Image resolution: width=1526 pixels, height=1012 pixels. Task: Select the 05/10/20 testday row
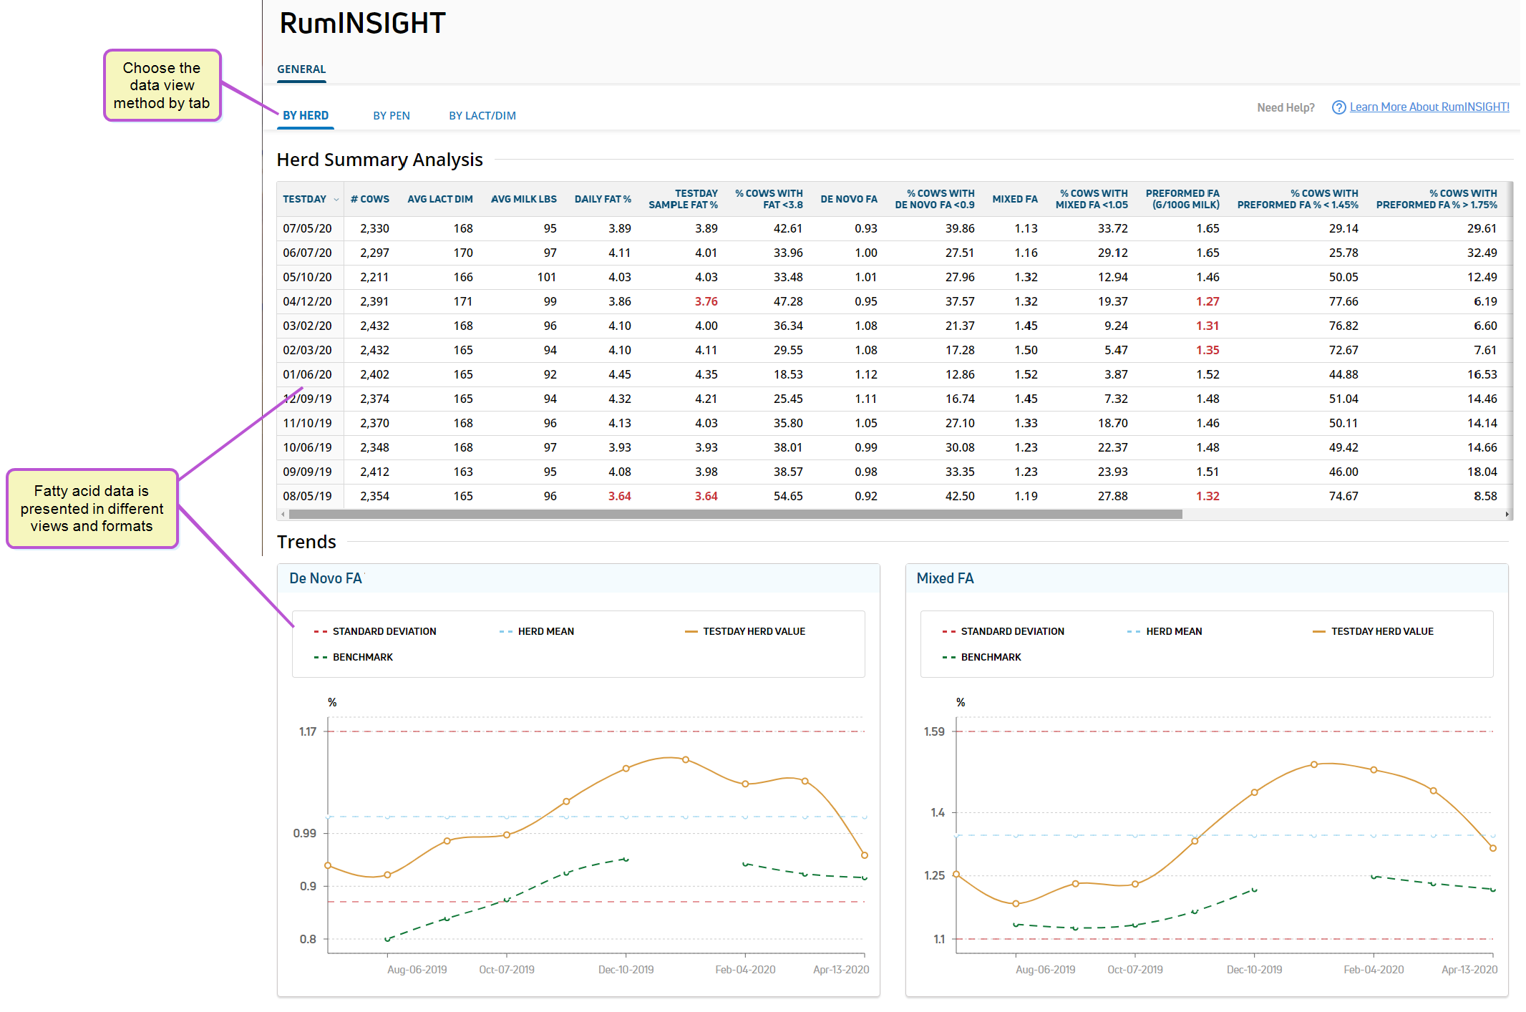pos(895,277)
